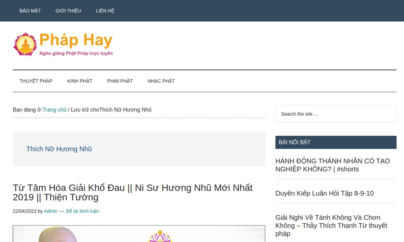Open the post's featured image thumbnail

[139, 233]
